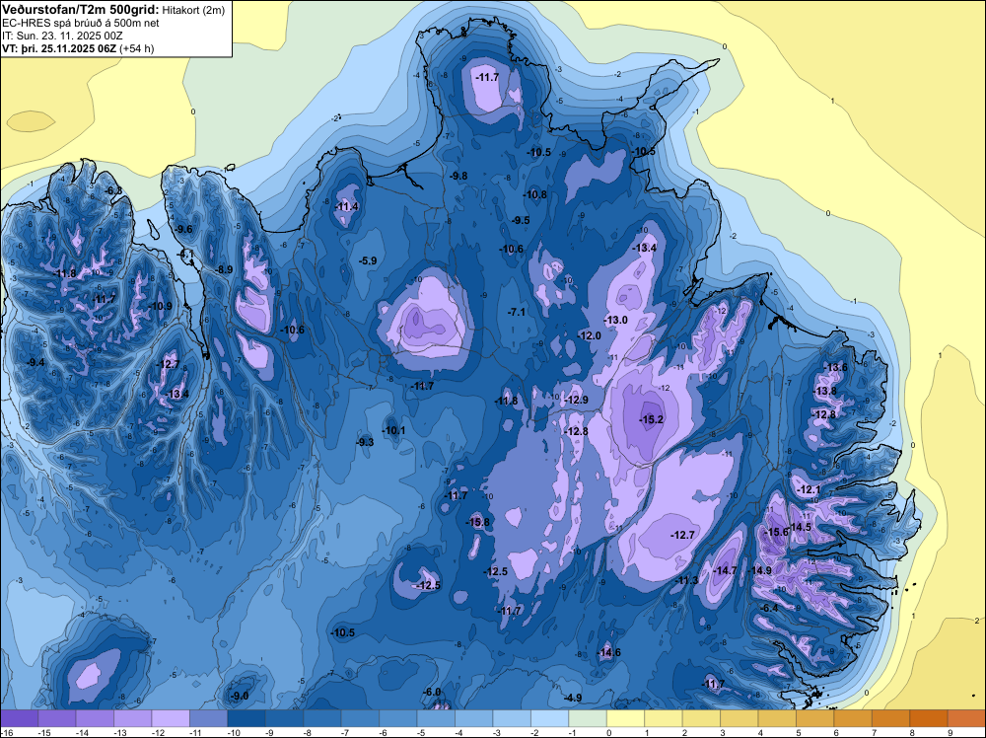Click the '-15.2' temperature value on the map

pyautogui.click(x=651, y=419)
